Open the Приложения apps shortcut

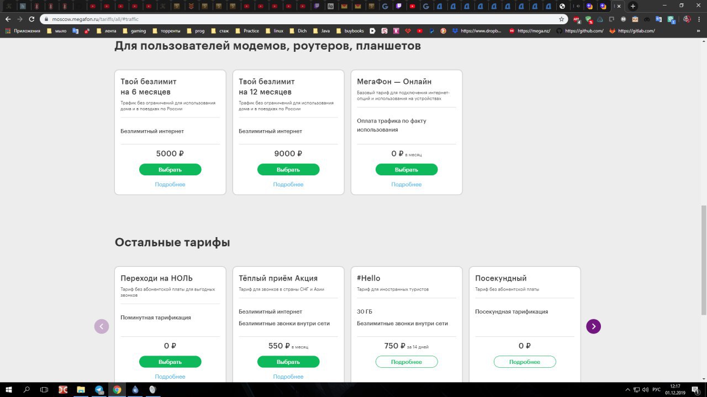pos(23,31)
